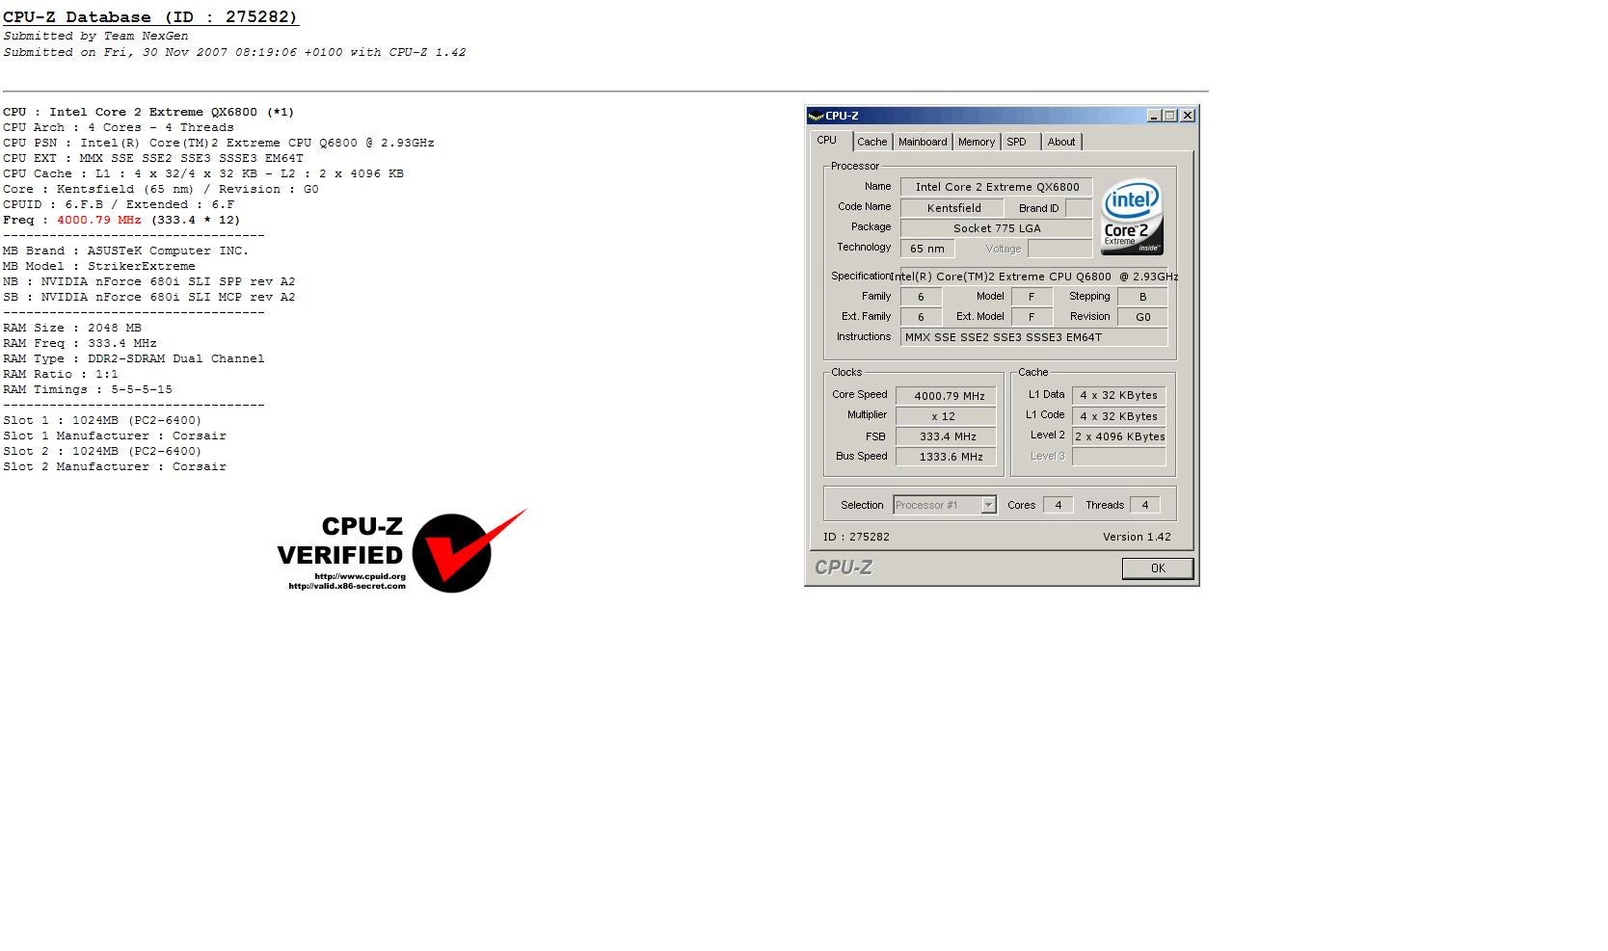Click the Cores value box
Viewport: 1608px width, 951px height.
pos(1058,505)
